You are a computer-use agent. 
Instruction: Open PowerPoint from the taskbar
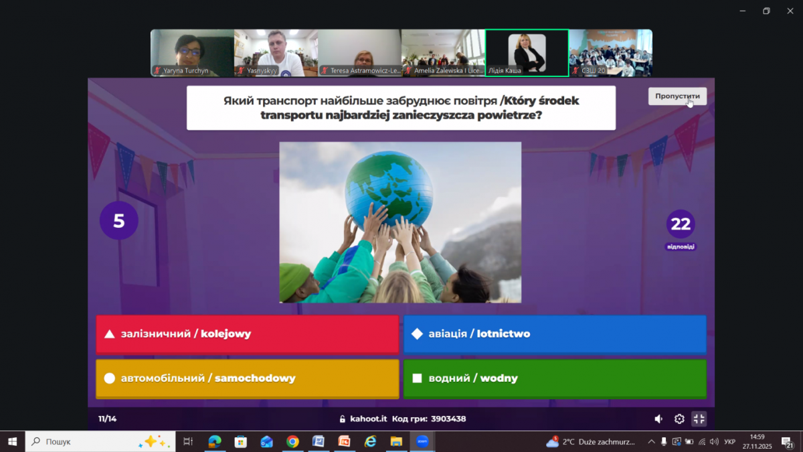point(345,441)
